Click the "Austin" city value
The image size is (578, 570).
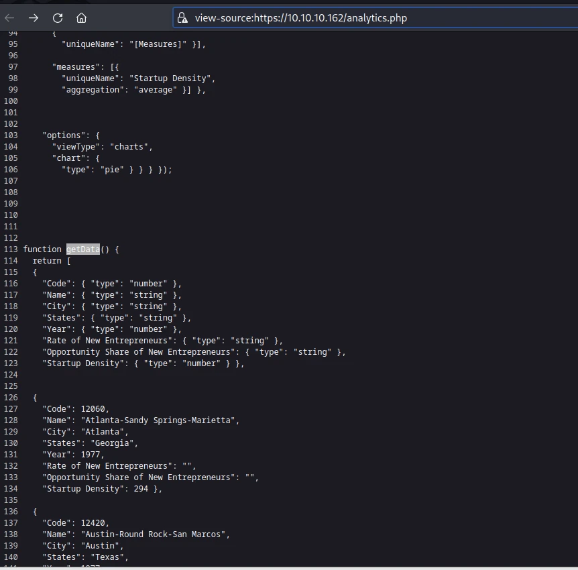(x=99, y=546)
